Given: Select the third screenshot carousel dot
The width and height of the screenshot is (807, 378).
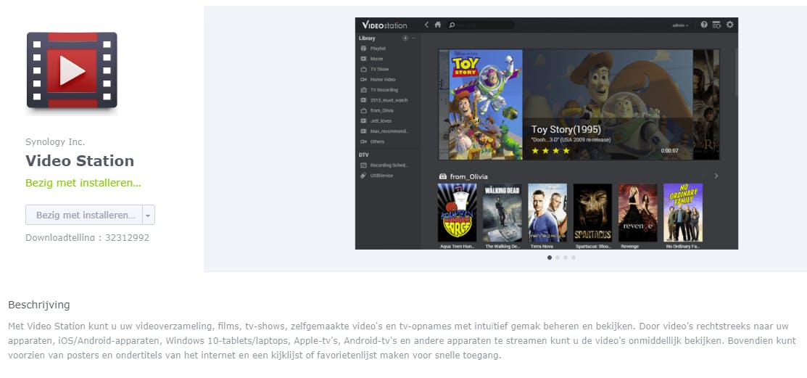Looking at the screenshot, I should [x=566, y=258].
